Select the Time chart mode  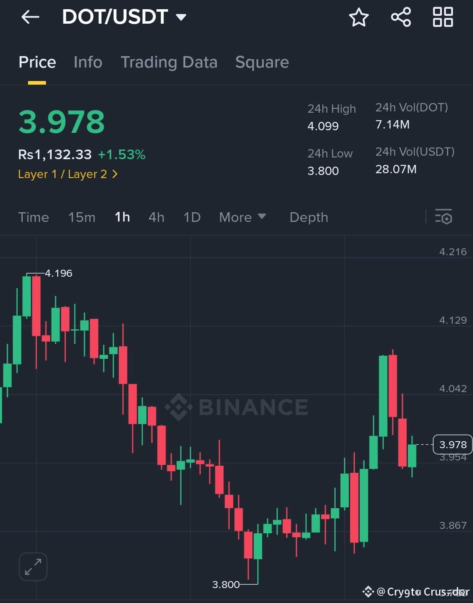33,217
